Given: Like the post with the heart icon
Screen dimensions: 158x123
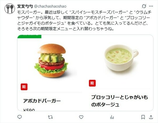Looking at the screenshot, I should pyautogui.click(x=81, y=117).
